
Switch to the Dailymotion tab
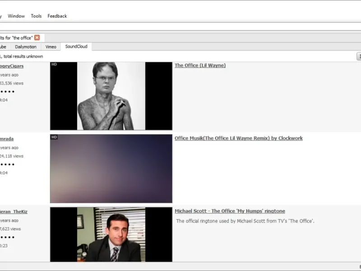tap(26, 47)
